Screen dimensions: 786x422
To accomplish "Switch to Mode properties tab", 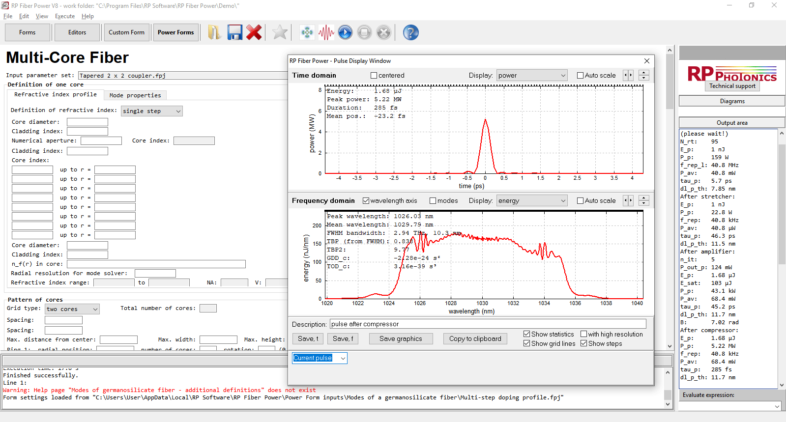I will [x=135, y=95].
